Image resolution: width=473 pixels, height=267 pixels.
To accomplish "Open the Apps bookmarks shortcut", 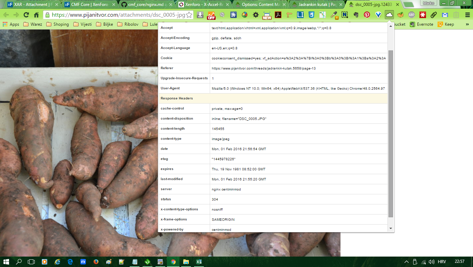I will tap(11, 24).
